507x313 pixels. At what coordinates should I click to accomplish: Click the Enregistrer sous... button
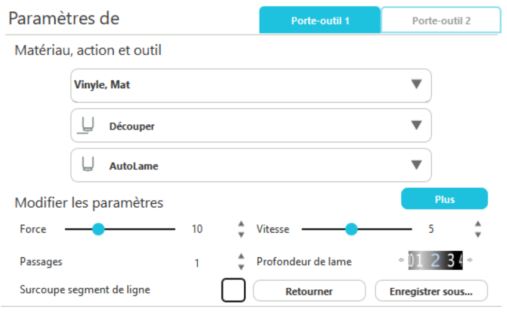431,291
